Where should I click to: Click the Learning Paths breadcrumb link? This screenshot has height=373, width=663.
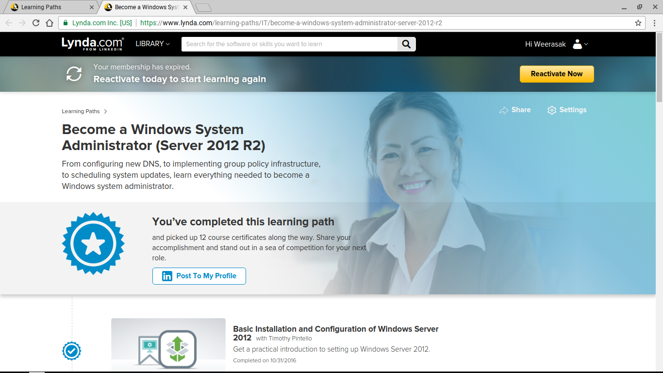click(x=81, y=111)
